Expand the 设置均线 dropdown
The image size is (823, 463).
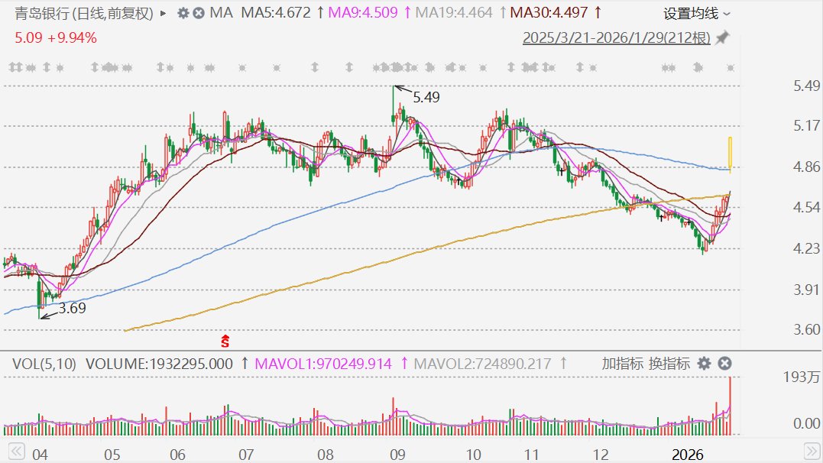[697, 14]
